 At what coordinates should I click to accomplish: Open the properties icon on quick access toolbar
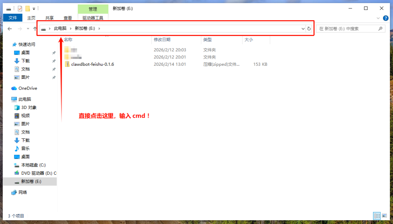tap(20, 8)
